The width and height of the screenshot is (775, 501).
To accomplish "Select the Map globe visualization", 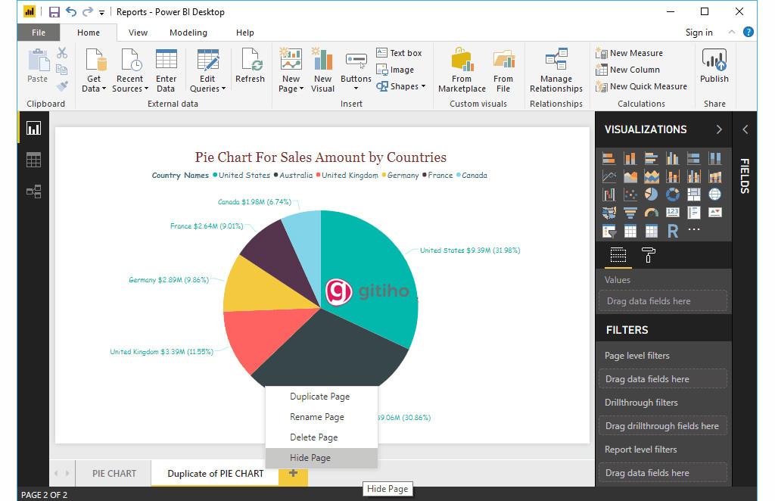I will coord(715,194).
